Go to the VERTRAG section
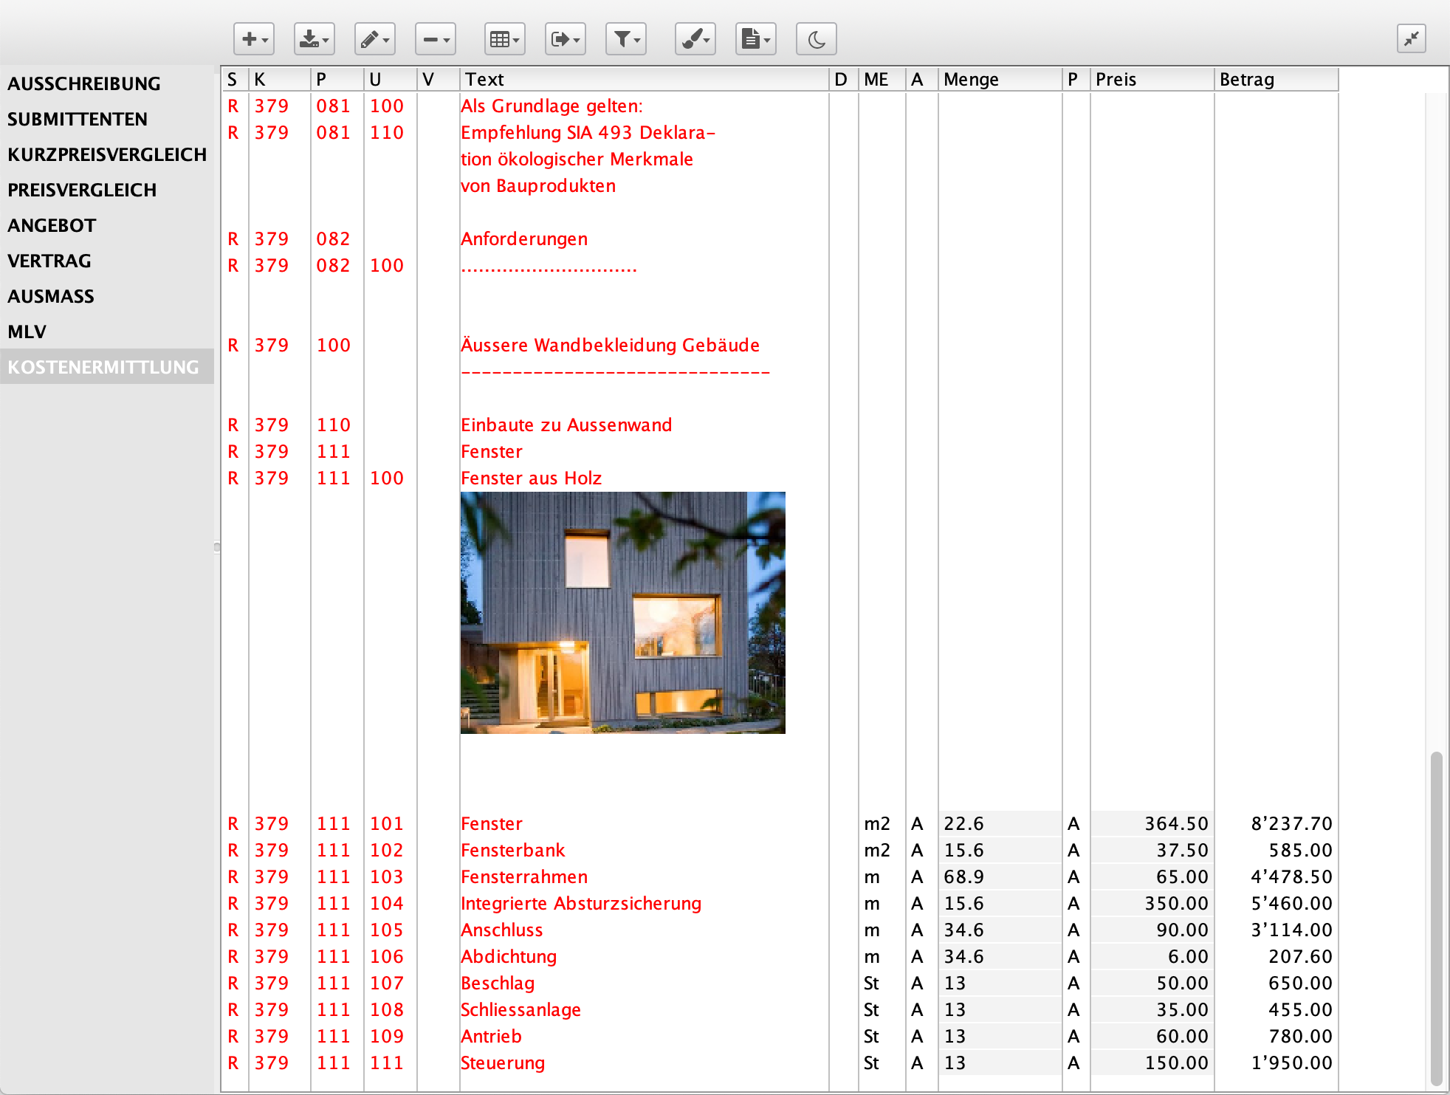The image size is (1450, 1095). (x=49, y=261)
